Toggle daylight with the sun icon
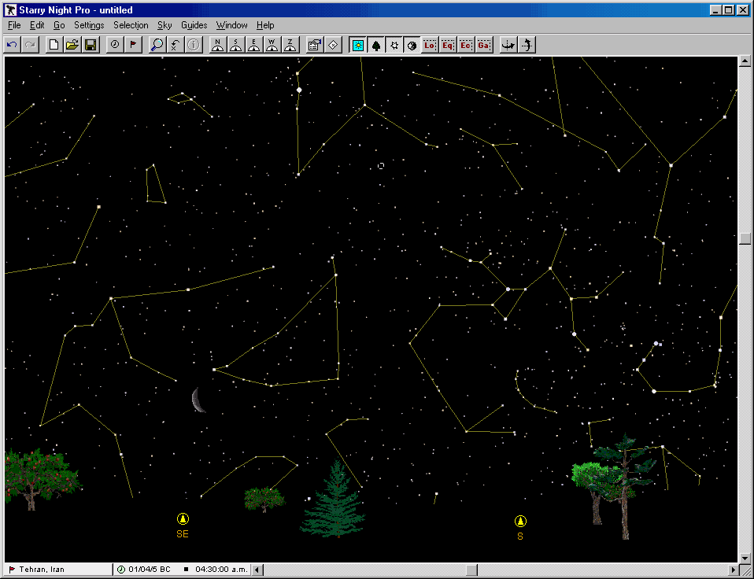 tap(358, 45)
